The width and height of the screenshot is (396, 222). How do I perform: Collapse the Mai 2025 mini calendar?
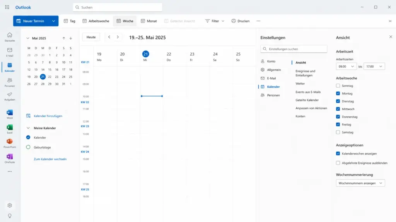[x=28, y=38]
